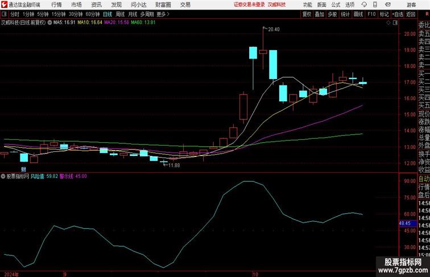
Task: Click the 9 month marker on the timeline
Action: coord(65,274)
